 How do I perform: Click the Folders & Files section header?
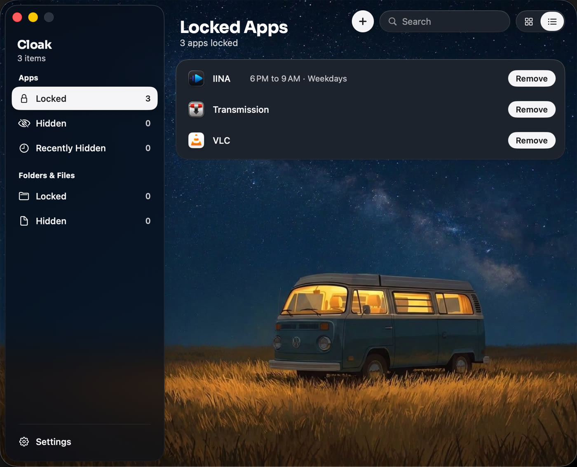coord(47,175)
